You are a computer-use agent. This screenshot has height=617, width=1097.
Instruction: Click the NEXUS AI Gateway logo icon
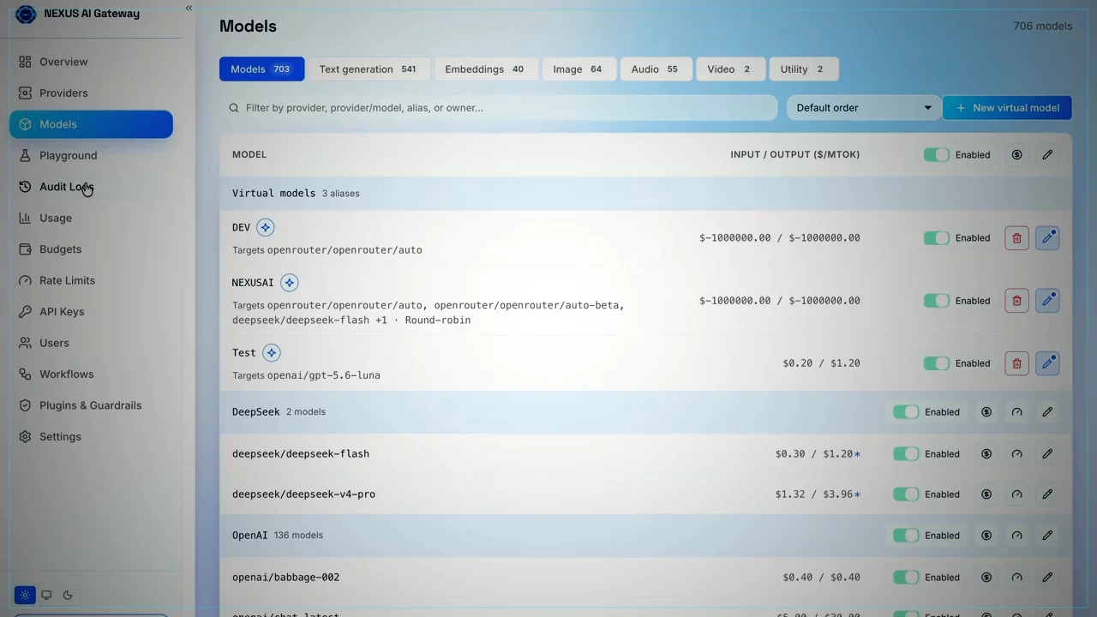coord(26,14)
